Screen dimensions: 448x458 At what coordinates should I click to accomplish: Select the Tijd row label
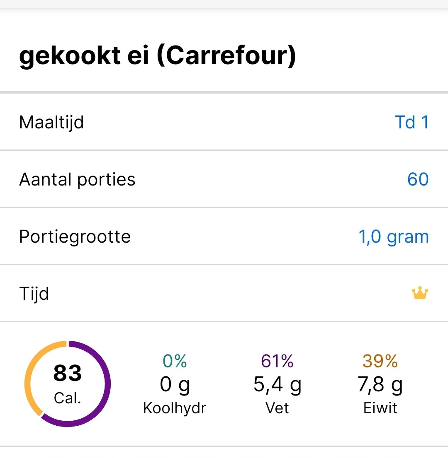point(34,294)
